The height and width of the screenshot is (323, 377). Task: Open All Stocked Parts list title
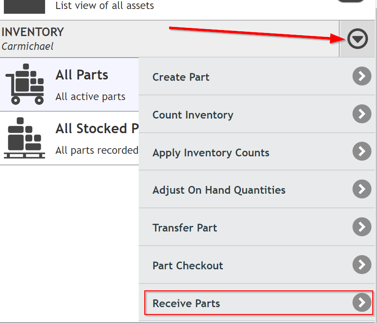coord(97,128)
